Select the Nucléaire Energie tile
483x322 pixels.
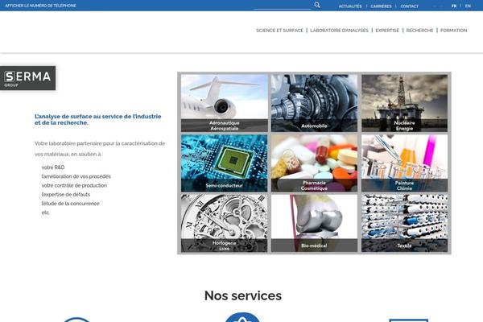pyautogui.click(x=404, y=103)
